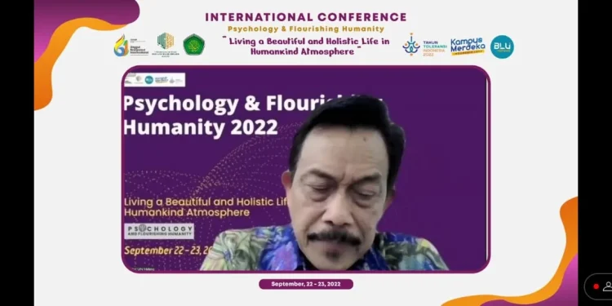Click the green-gold square building logo
Screen dimensions: 612x306
[166, 44]
